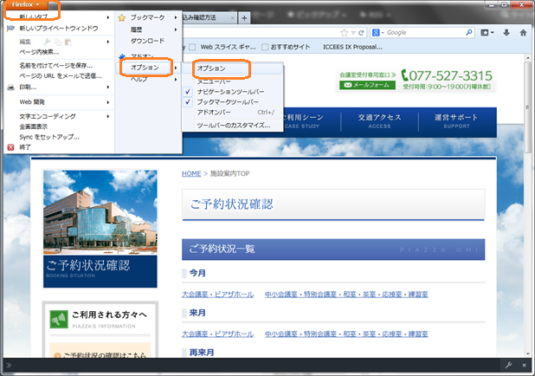Click the Cut icon in the 編集 row
Viewport: 535px width, 376px height.
[48, 42]
